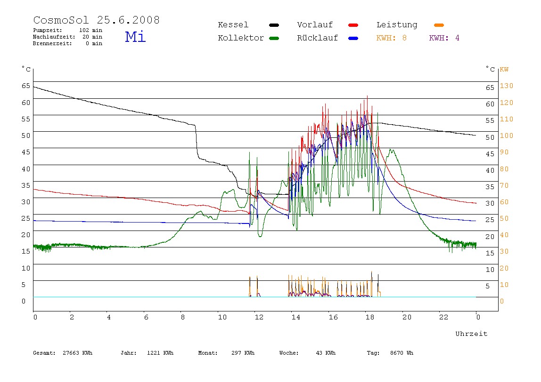This screenshot has width=541, height=382.
Task: Click the 'Nachlaufzeit:' label
Action: pyautogui.click(x=54, y=37)
